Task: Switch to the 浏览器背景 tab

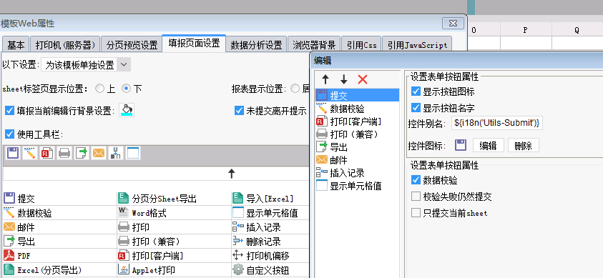Action: click(x=314, y=45)
